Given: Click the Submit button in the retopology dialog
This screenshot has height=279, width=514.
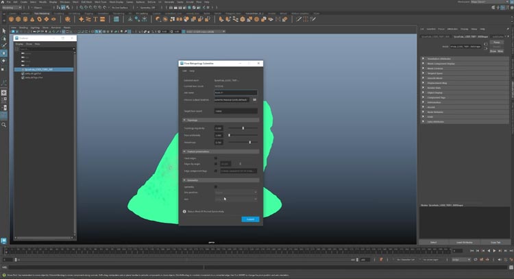Looking at the screenshot, I should [x=250, y=219].
